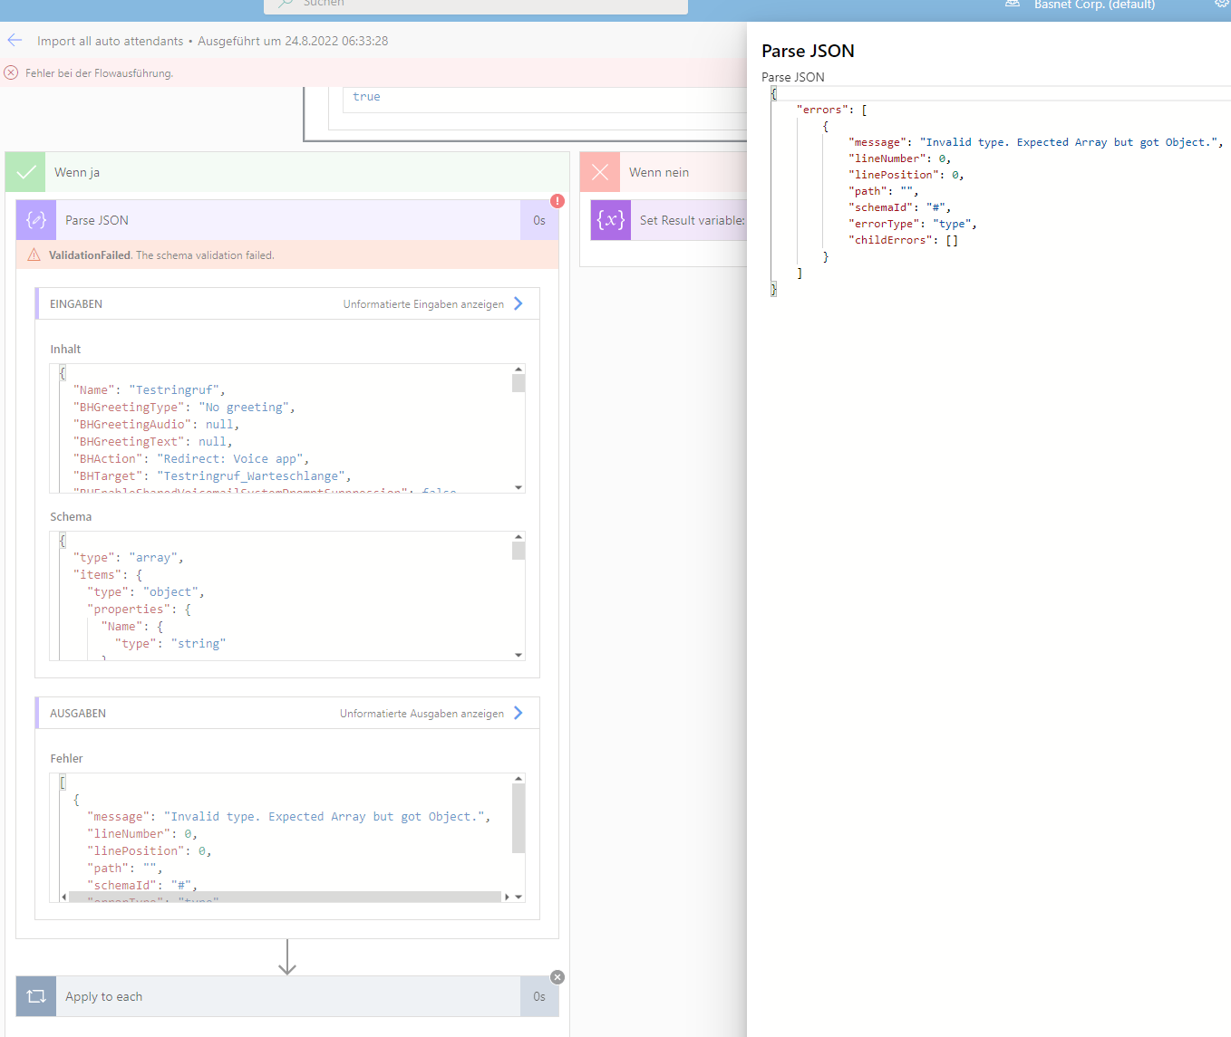Click the "BHTarget" Testringruf_Warteschlange line
The height and width of the screenshot is (1037, 1231).
tap(212, 476)
